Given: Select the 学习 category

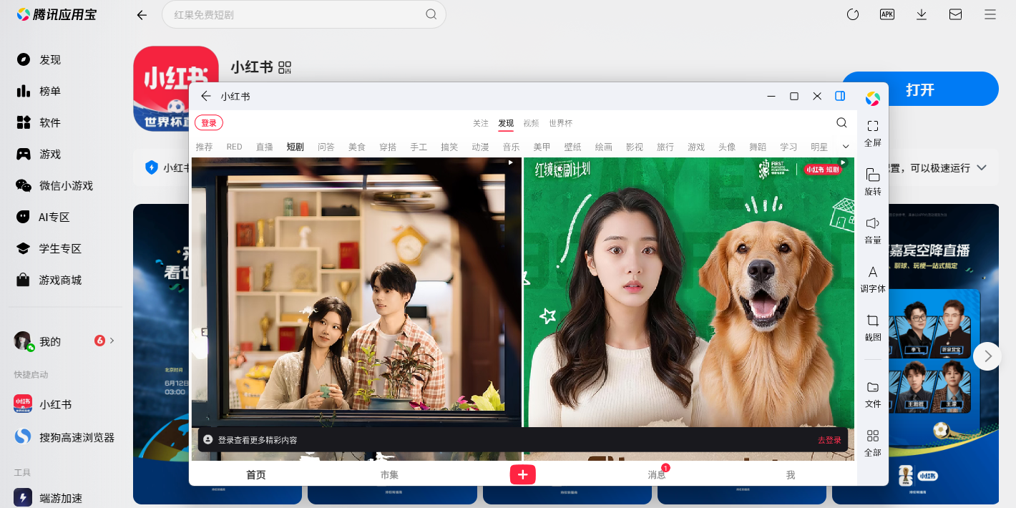Looking at the screenshot, I should [x=788, y=147].
